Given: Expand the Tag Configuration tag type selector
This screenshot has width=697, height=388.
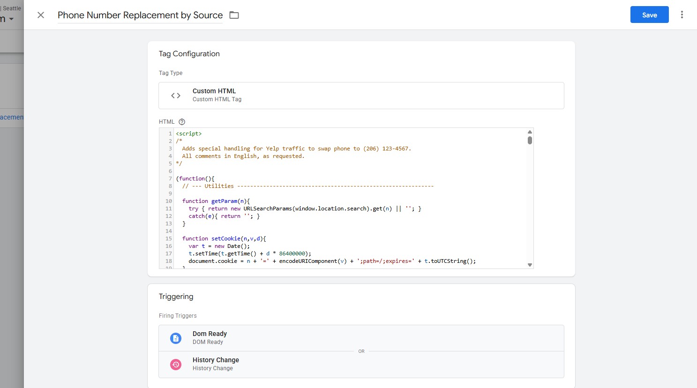Looking at the screenshot, I should tap(361, 95).
